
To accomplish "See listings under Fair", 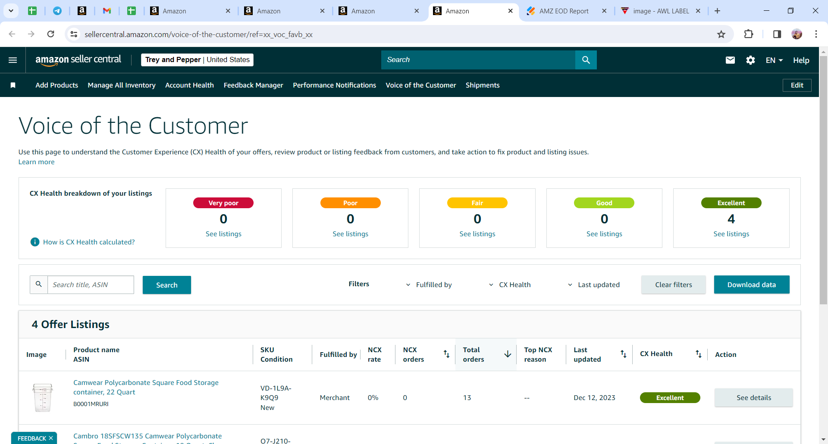I will point(477,234).
